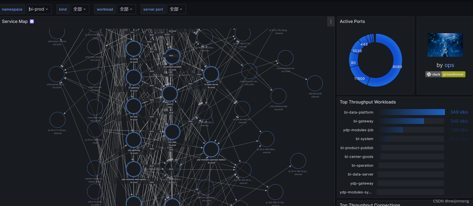
Task: Select the yinta-business-rpc erp-prod node
Action: point(286,58)
